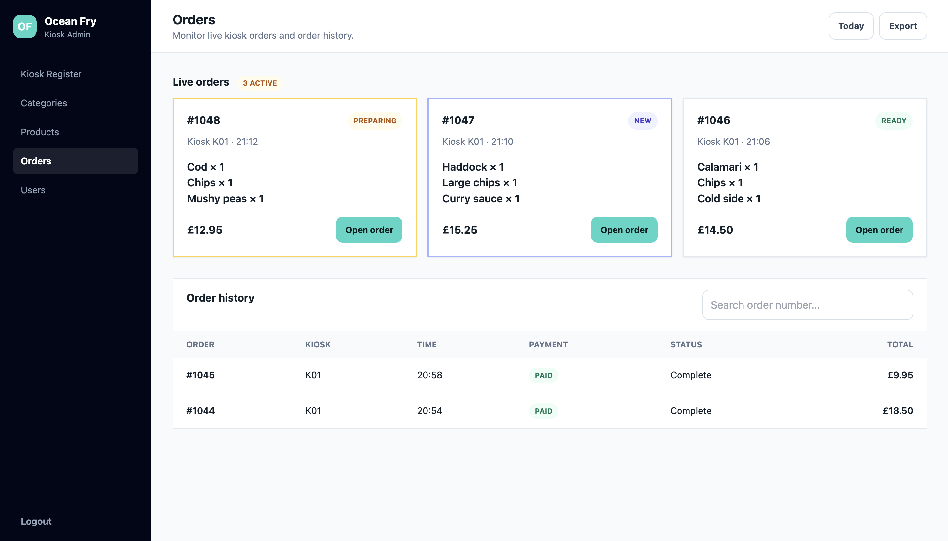Viewport: 948px width, 541px height.
Task: Open order #1048
Action: [x=369, y=230]
